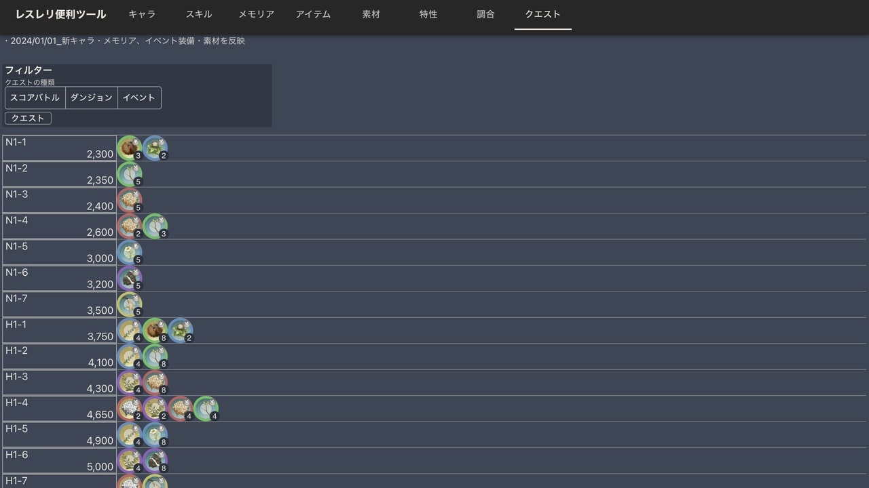869x488 pixels.
Task: Select the クエスト tab
Action: coord(543,14)
